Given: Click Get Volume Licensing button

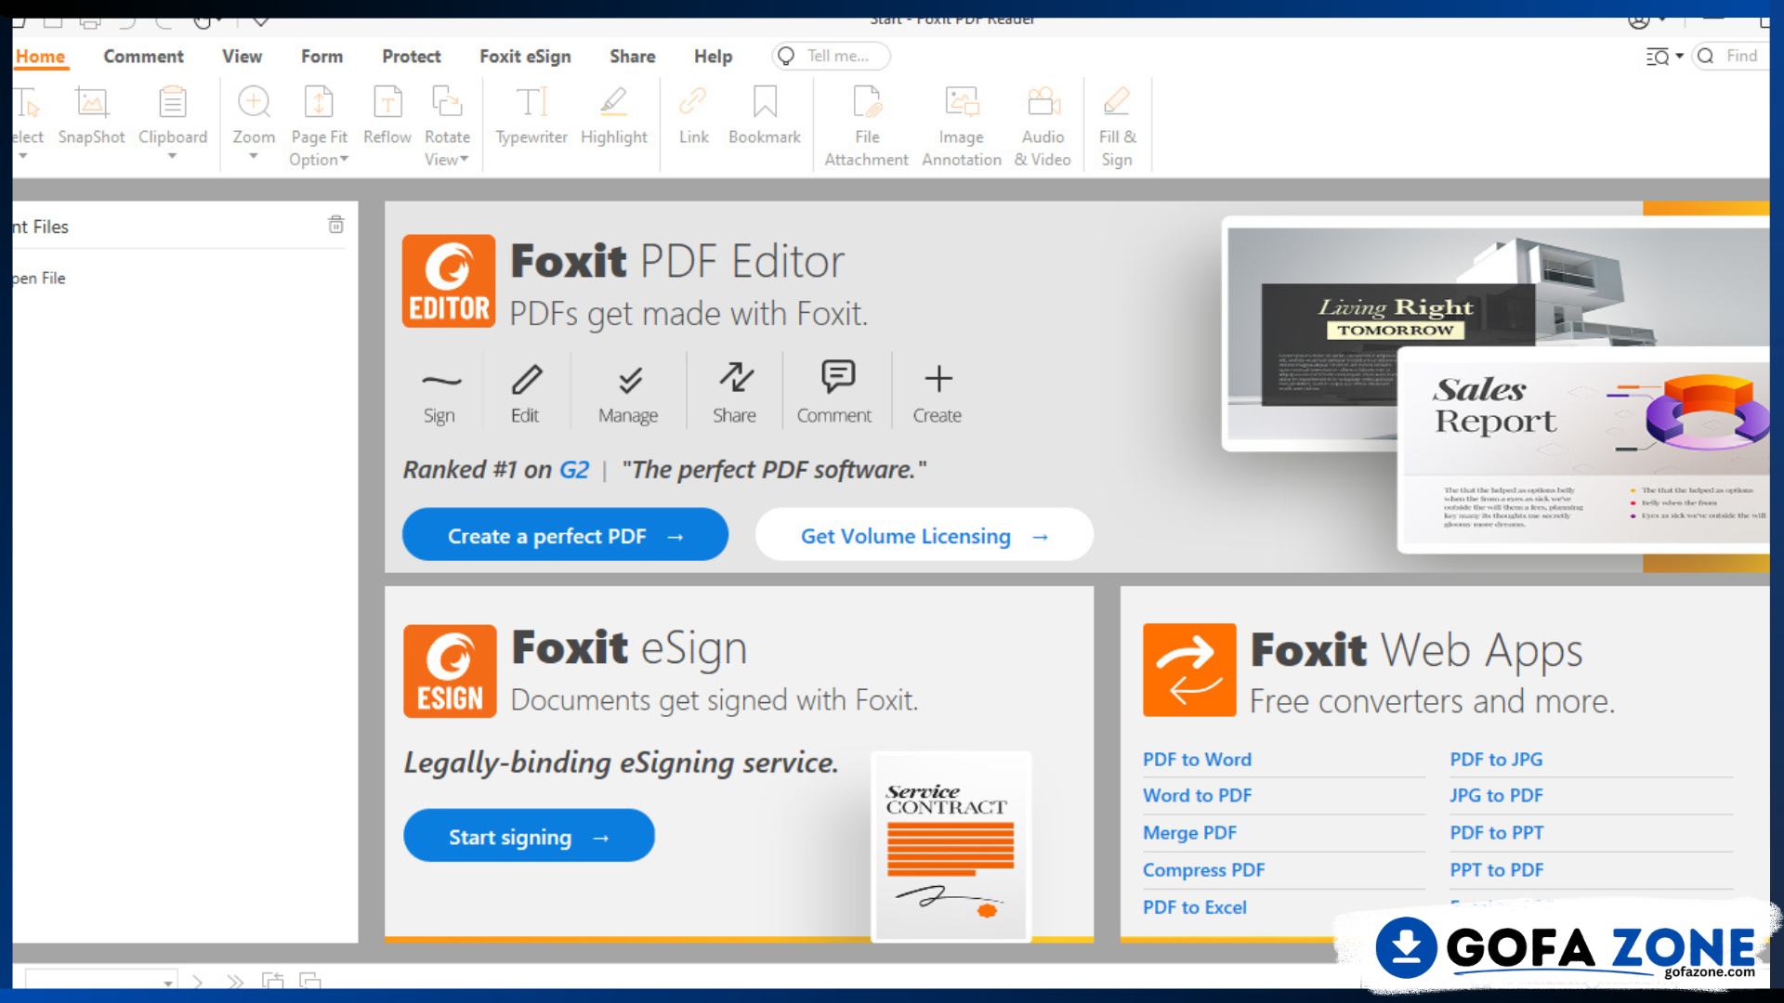Looking at the screenshot, I should pyautogui.click(x=924, y=535).
